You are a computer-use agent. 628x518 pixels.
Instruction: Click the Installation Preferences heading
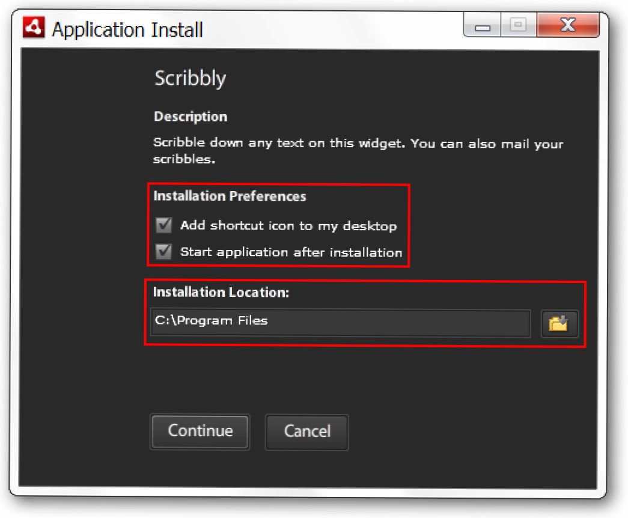point(230,197)
